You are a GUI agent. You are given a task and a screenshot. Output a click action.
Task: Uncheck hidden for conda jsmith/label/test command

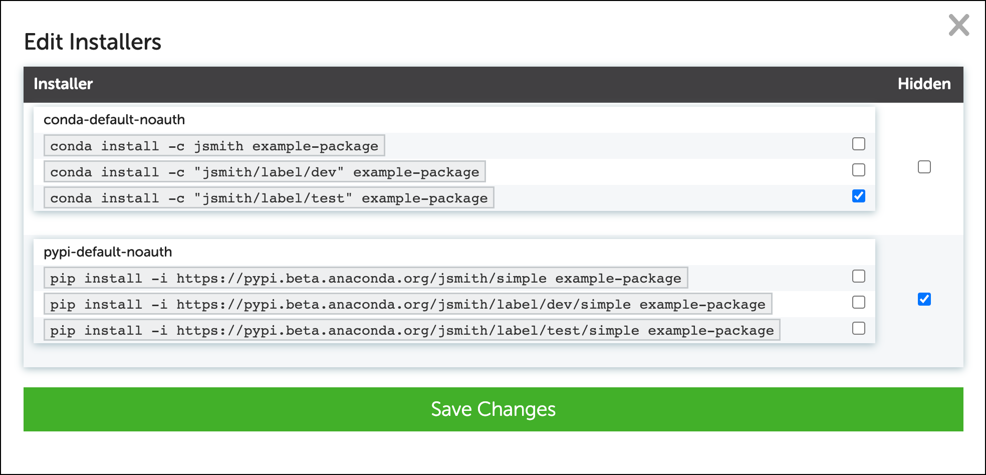858,196
